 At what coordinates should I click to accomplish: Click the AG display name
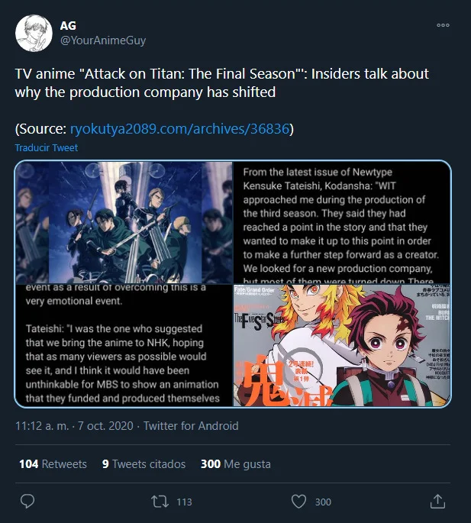[68, 26]
